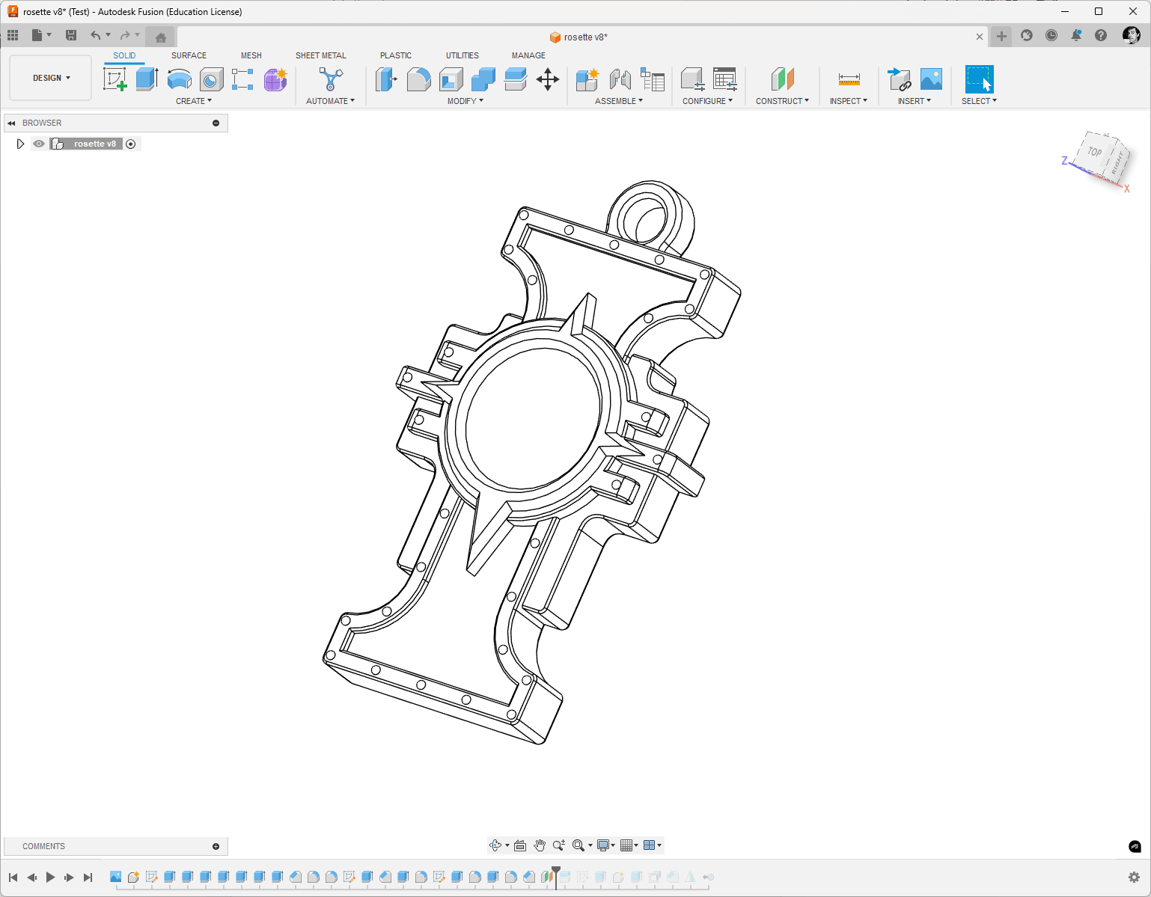Select the Create Form tool
This screenshot has height=897, width=1151.
click(x=275, y=79)
